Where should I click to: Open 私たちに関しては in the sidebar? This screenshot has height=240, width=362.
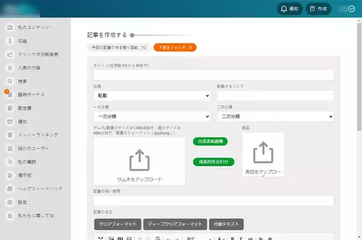coord(36,215)
